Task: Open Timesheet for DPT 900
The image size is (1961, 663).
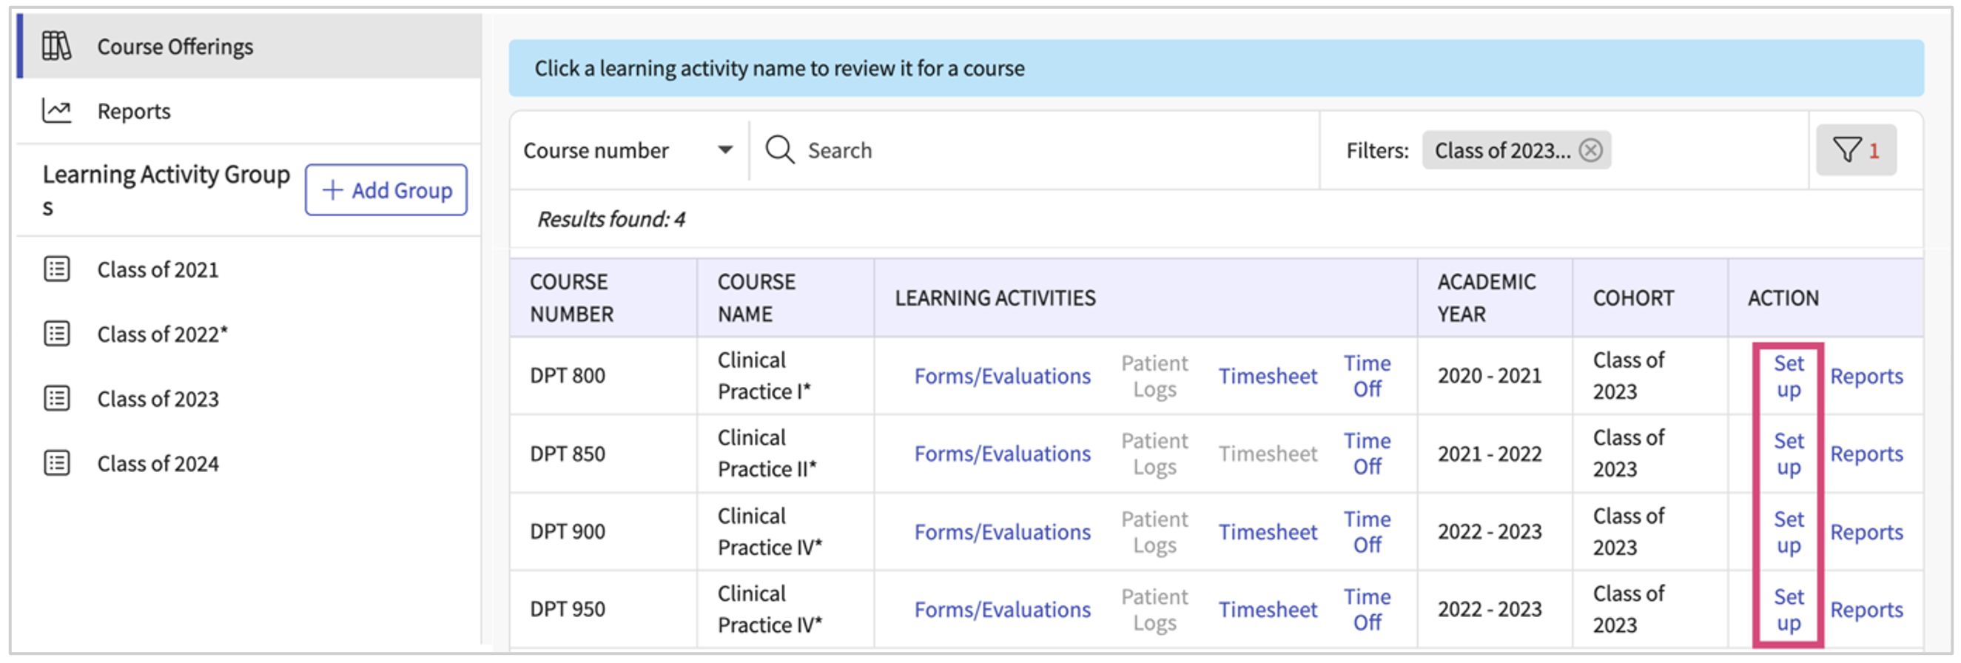Action: click(1268, 532)
